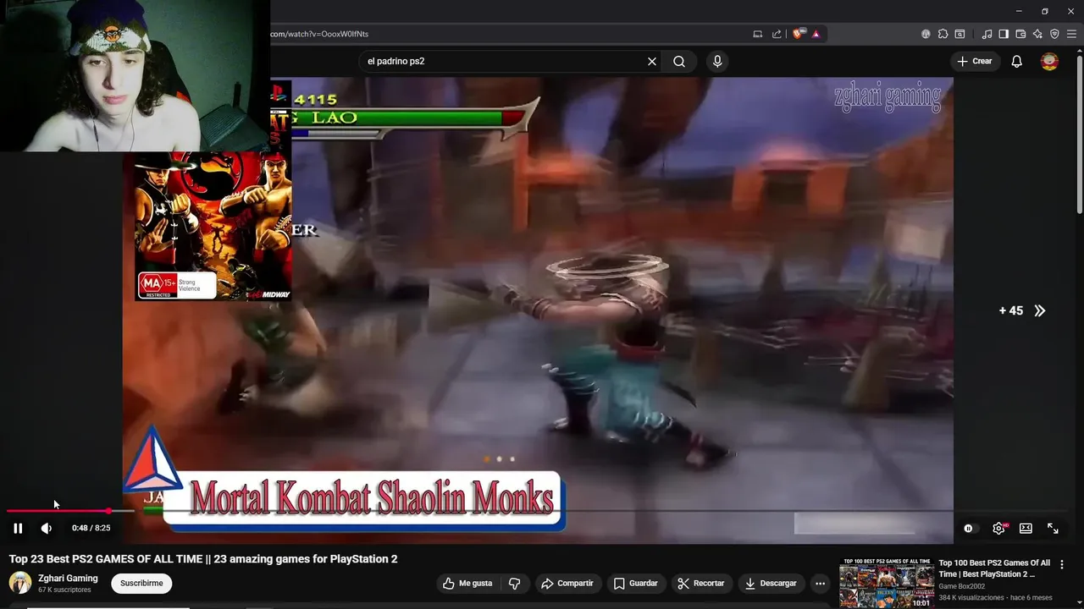Image resolution: width=1084 pixels, height=609 pixels.
Task: Open the Brave VPN shield icon
Action: [x=1054, y=34]
